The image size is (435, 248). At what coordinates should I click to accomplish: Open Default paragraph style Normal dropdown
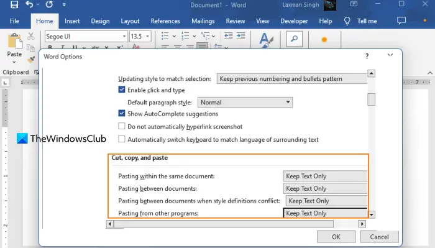pyautogui.click(x=245, y=103)
